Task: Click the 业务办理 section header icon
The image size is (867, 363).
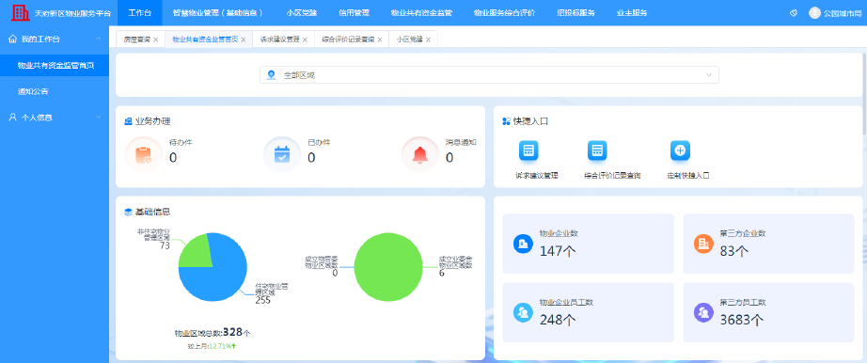Action: tap(128, 120)
